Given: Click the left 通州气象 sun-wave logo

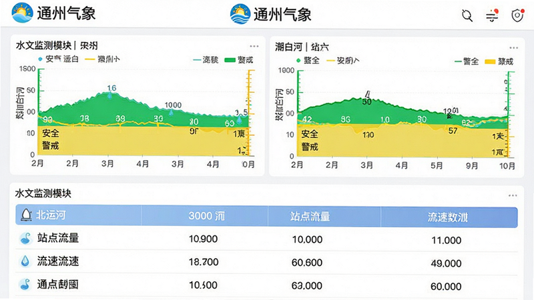Looking at the screenshot, I should (x=22, y=13).
